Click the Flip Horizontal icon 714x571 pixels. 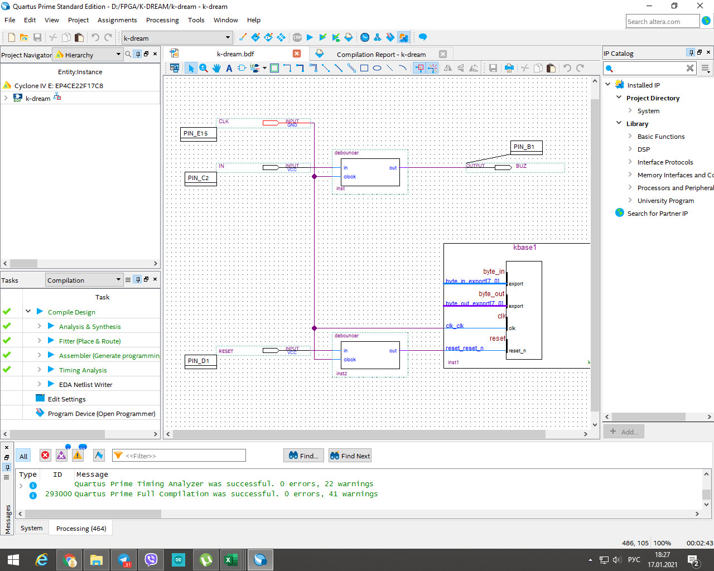[448, 68]
